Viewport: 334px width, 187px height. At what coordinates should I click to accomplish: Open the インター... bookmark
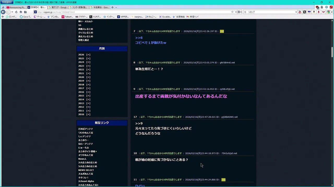(109, 17)
